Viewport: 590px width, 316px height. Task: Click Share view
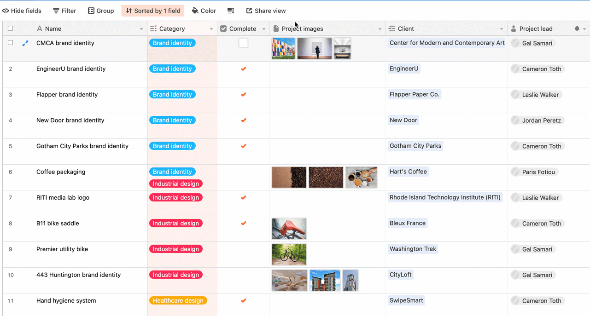(266, 11)
